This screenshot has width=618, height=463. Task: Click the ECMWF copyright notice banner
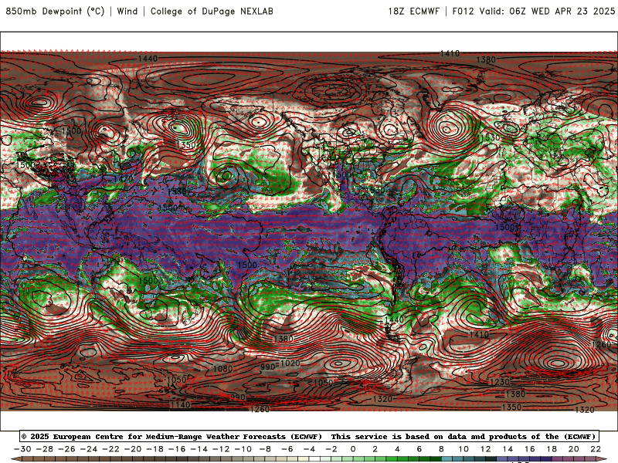(x=308, y=436)
